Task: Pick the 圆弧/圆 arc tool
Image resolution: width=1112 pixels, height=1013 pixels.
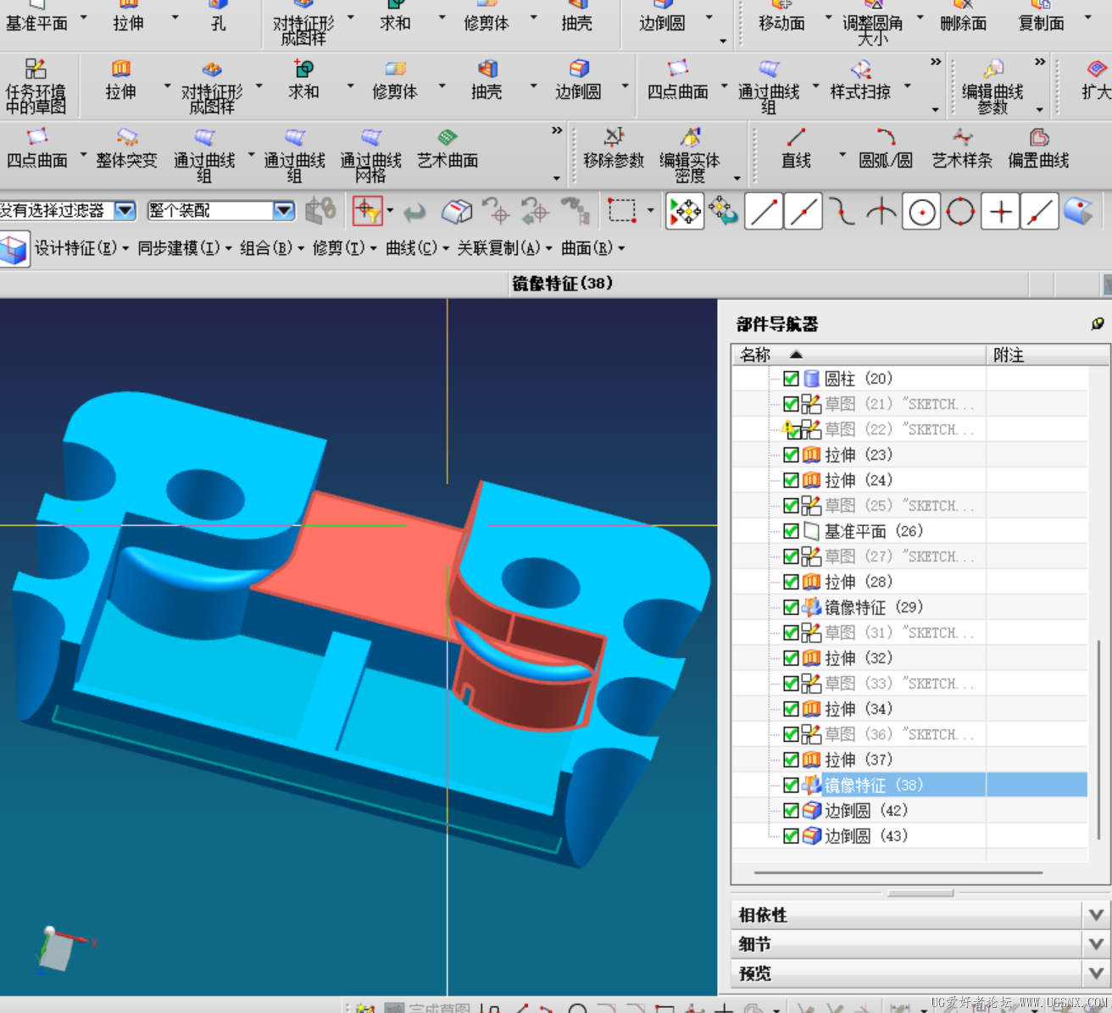Action: 886,148
